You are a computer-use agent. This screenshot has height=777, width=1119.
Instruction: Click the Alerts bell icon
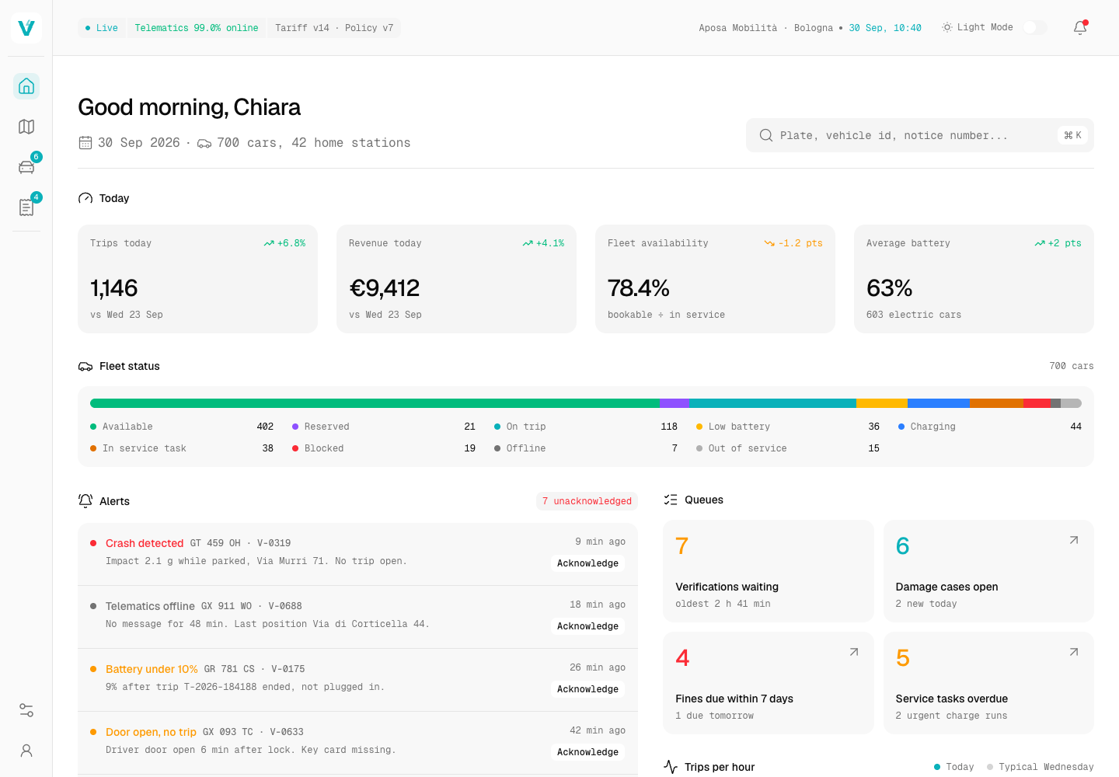point(85,501)
